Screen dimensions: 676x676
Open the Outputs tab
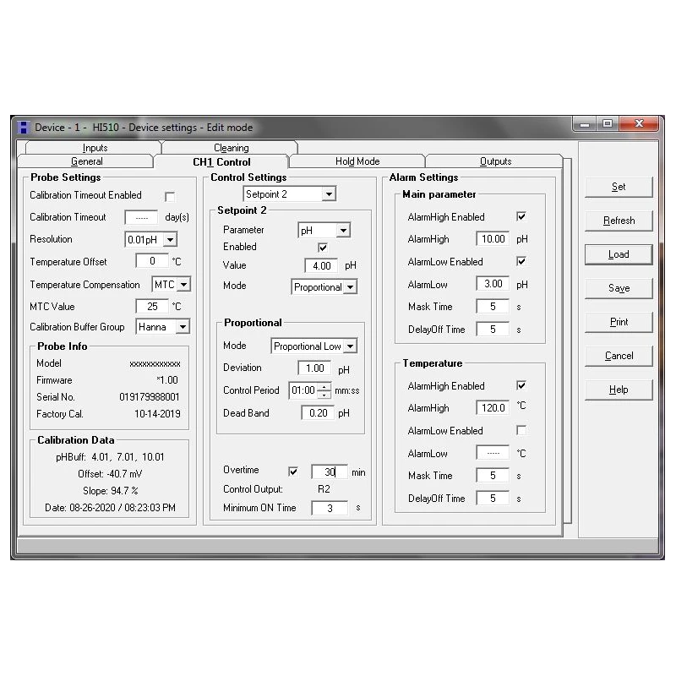496,161
